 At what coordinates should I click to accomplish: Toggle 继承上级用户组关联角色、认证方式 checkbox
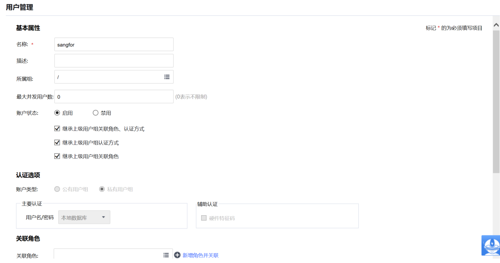[57, 129]
